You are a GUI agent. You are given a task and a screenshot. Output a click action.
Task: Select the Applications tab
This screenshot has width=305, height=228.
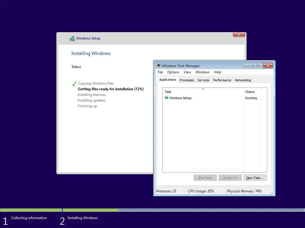click(168, 80)
